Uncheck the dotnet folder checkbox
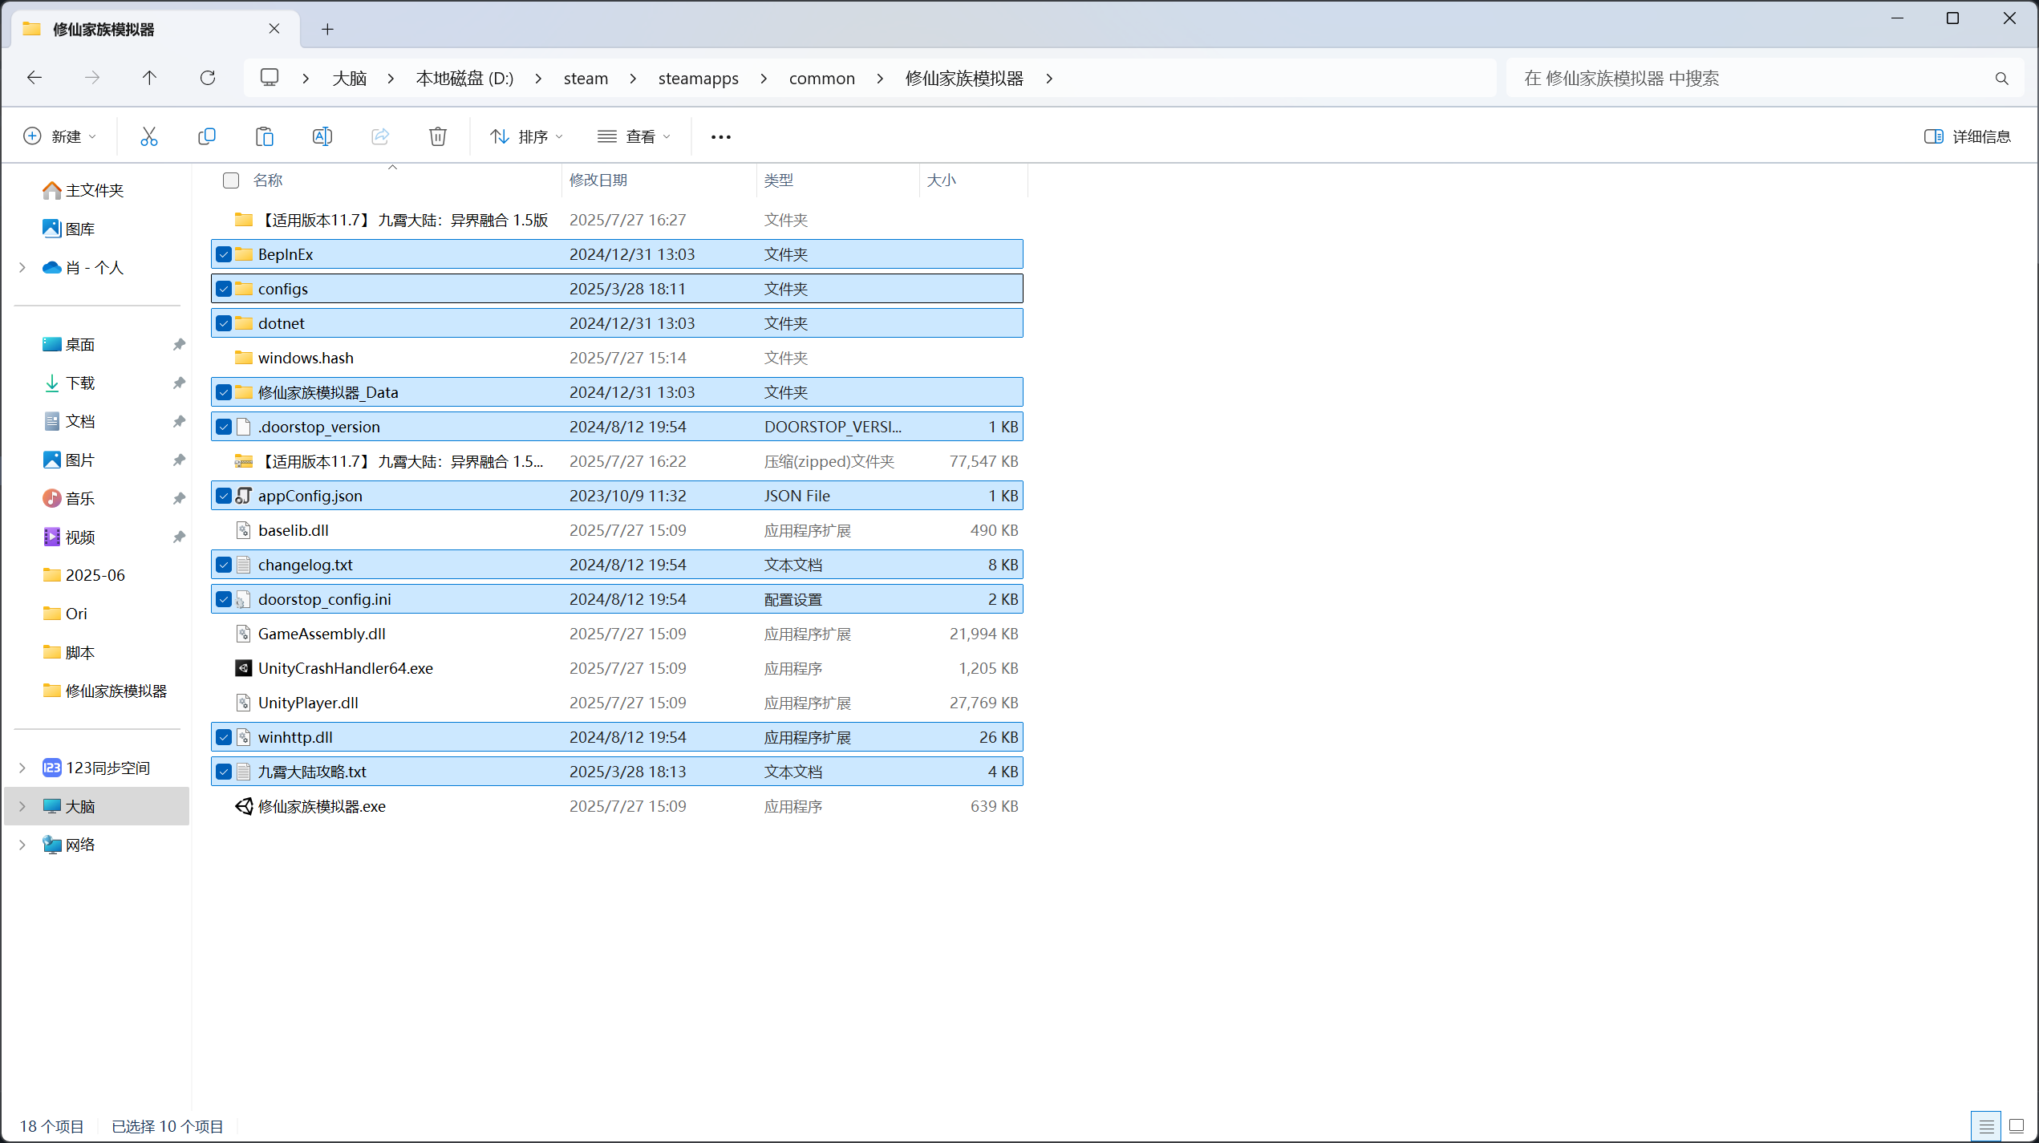 [x=224, y=323]
